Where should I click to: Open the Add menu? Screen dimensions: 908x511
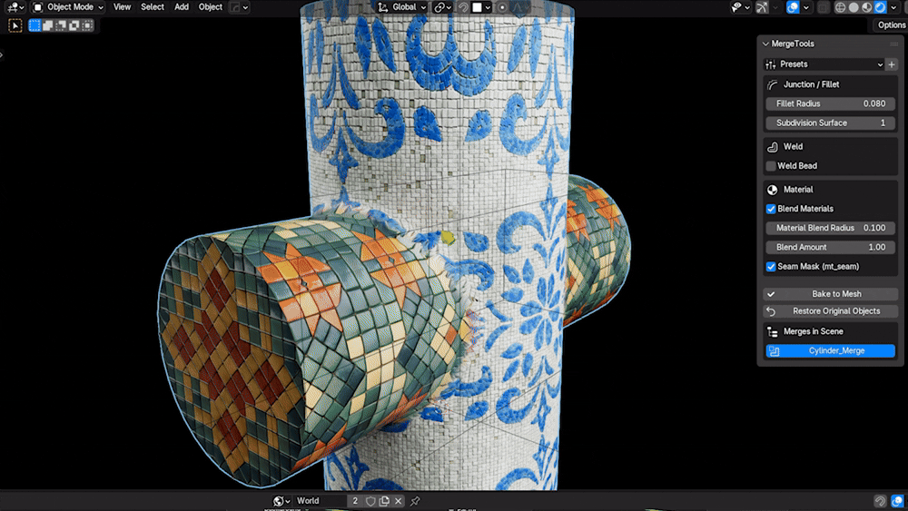click(x=182, y=7)
